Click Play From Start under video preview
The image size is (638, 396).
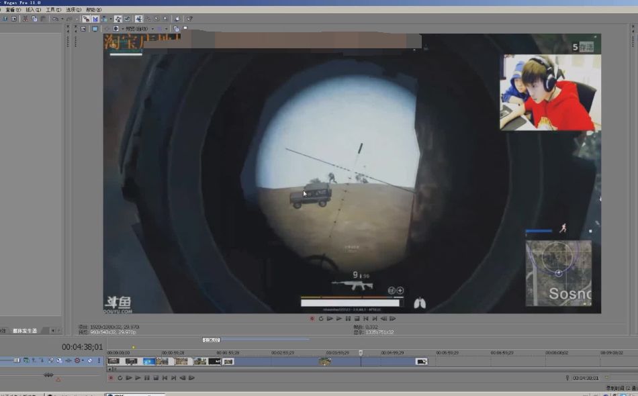tap(330, 318)
